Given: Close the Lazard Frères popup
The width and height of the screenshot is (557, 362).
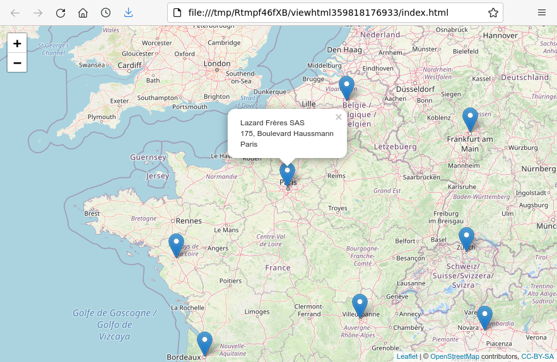Looking at the screenshot, I should click(x=338, y=117).
